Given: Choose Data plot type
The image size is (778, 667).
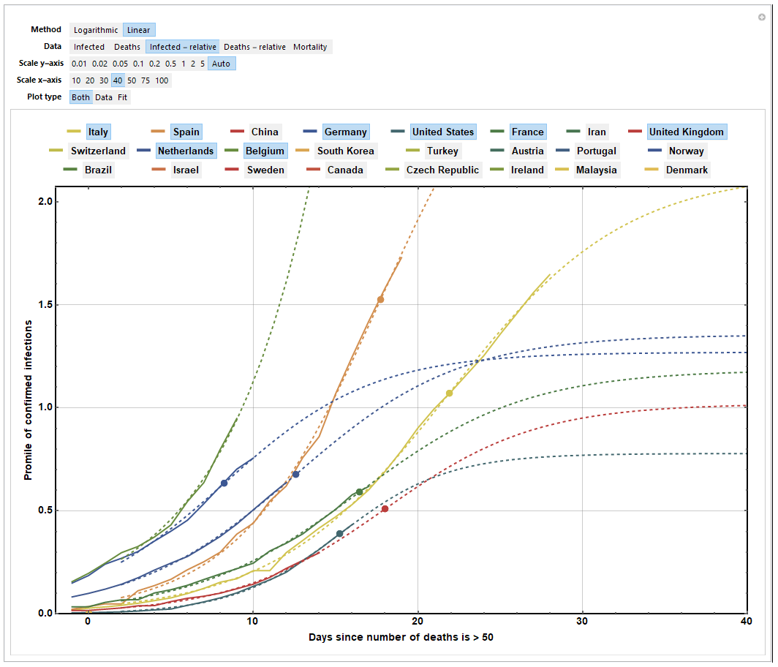Looking at the screenshot, I should click(104, 98).
